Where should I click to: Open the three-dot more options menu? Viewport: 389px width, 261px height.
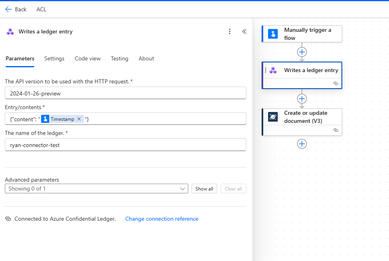[x=230, y=31]
